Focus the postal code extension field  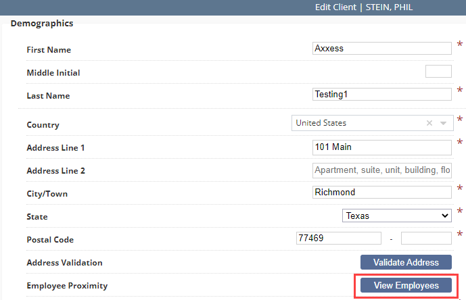pos(426,239)
